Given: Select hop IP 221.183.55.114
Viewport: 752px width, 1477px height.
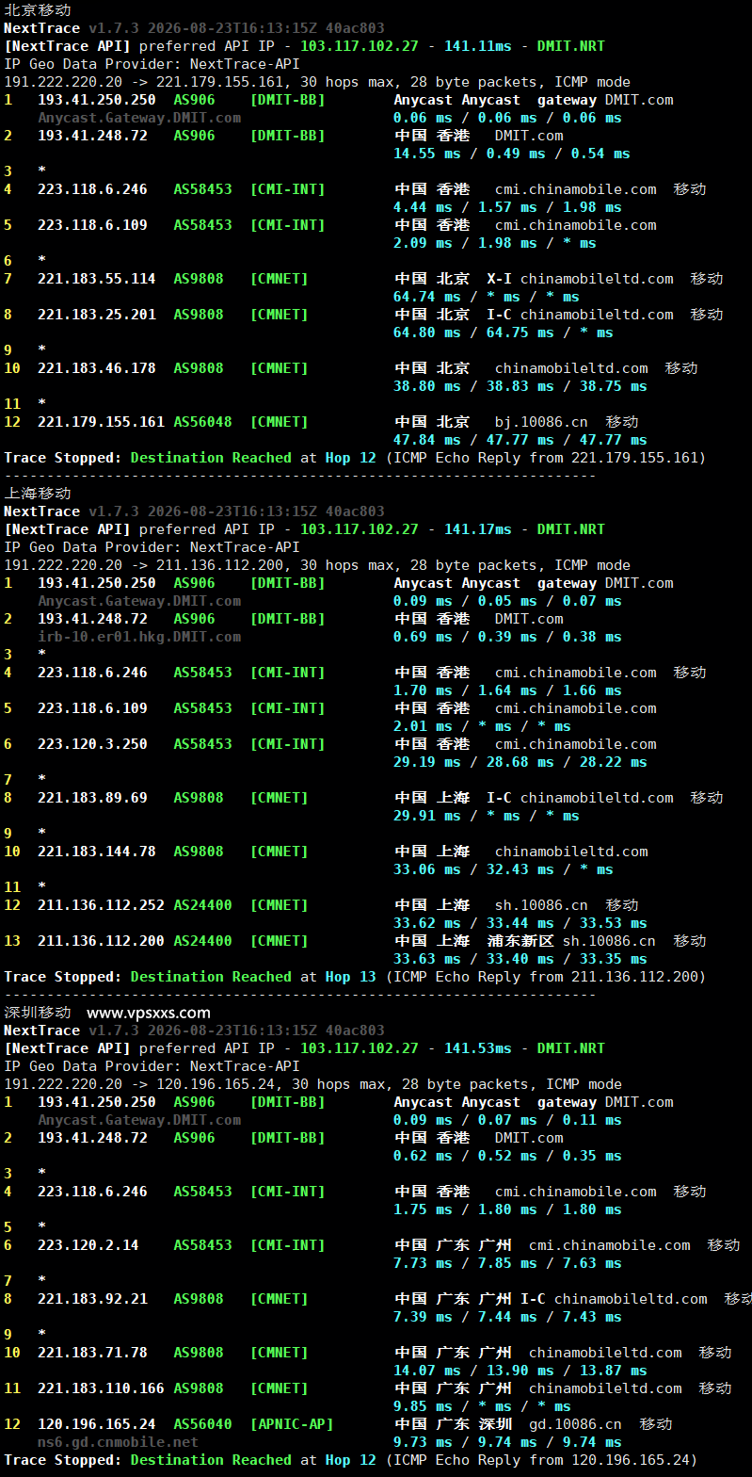Looking at the screenshot, I should [x=97, y=279].
